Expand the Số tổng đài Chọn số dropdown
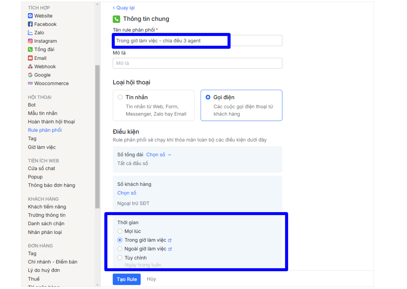This screenshot has width=407, height=289. click(159, 155)
